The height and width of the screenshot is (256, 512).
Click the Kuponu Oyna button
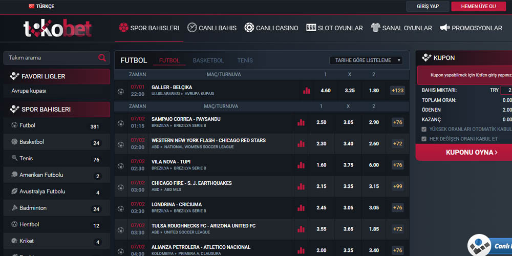(472, 152)
